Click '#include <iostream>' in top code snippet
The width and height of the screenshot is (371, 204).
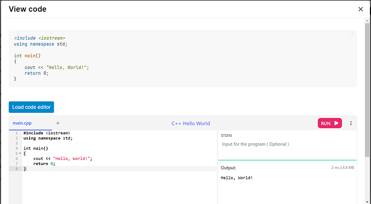coord(39,38)
